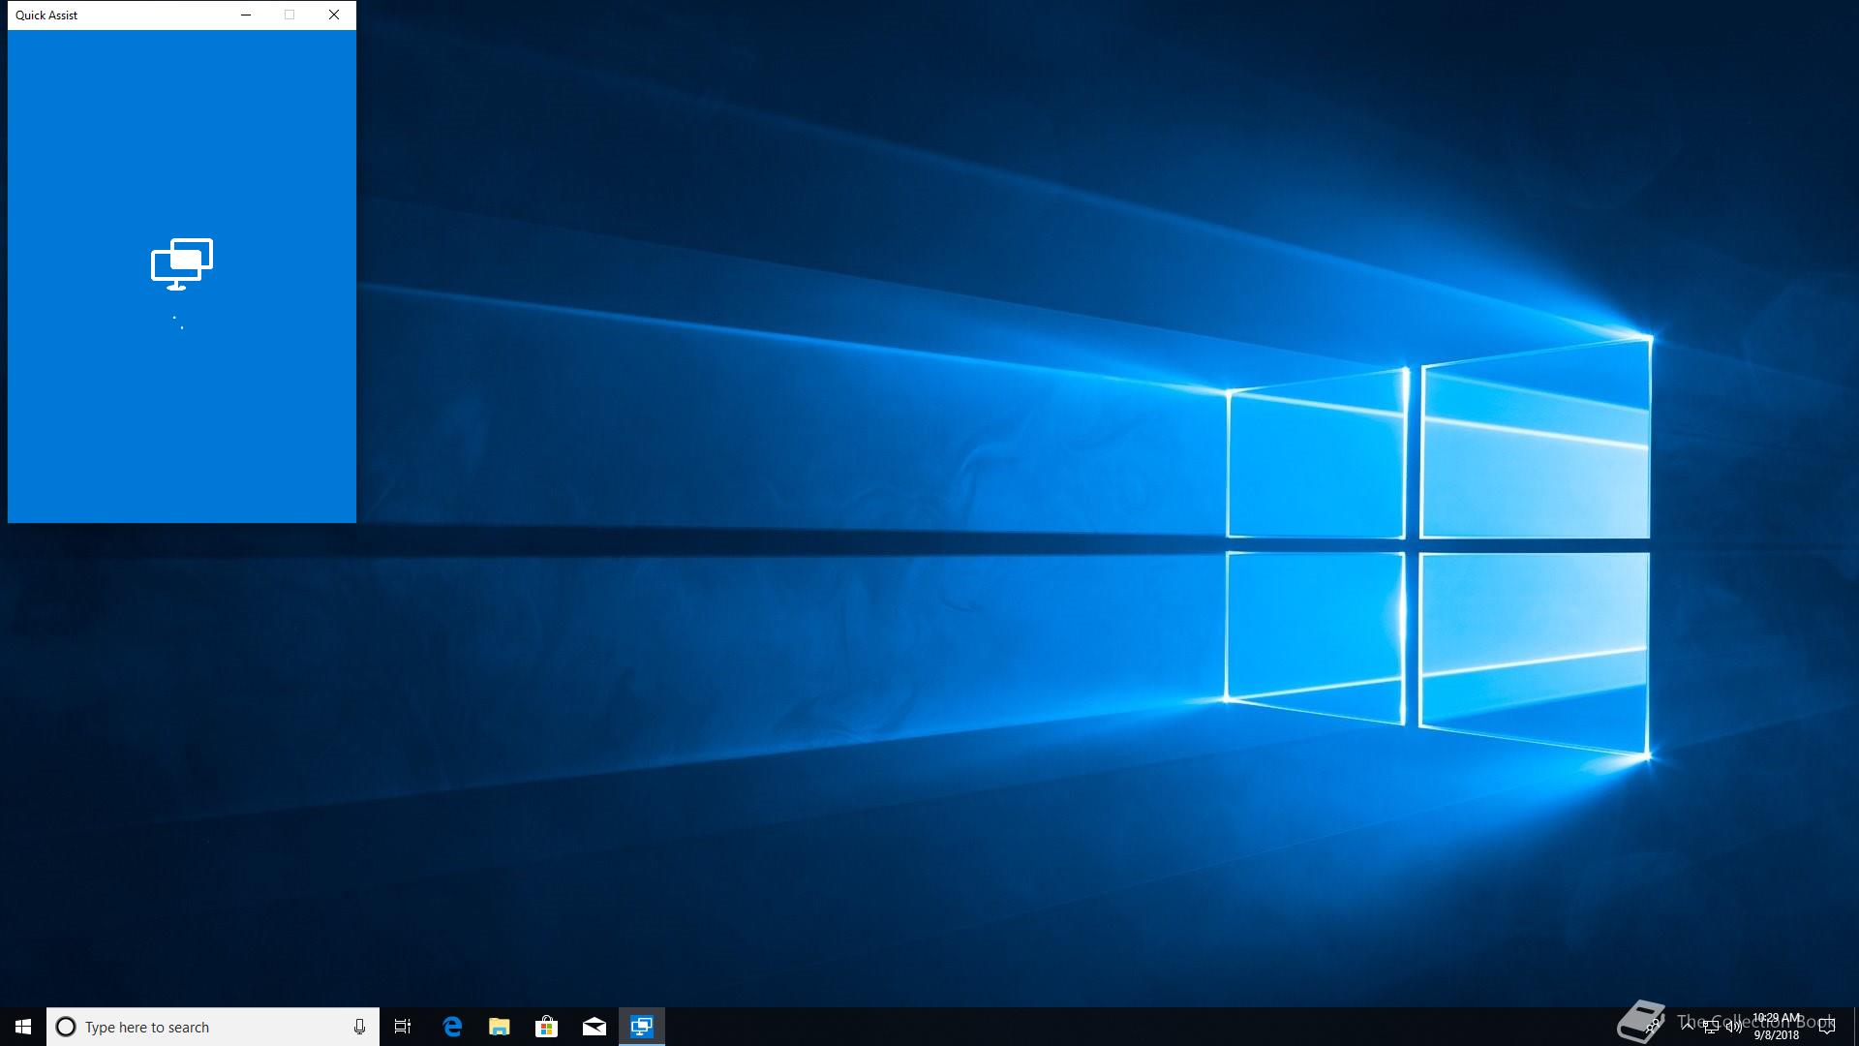The width and height of the screenshot is (1859, 1046).
Task: Open the Windows Start menu
Action: pos(23,1027)
